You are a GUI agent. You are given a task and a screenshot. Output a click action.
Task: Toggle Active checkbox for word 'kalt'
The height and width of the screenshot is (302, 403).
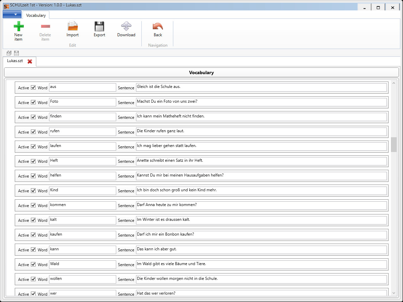(x=33, y=220)
